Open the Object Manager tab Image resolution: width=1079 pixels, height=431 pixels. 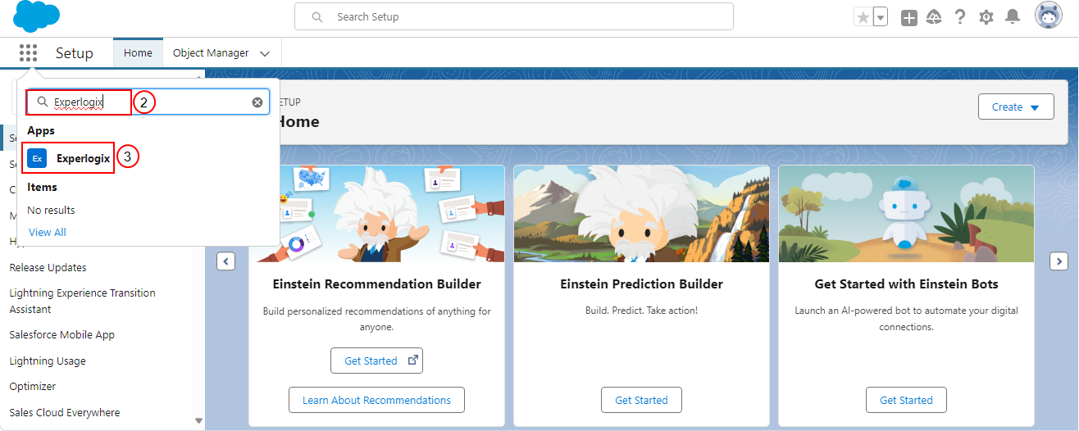[211, 52]
